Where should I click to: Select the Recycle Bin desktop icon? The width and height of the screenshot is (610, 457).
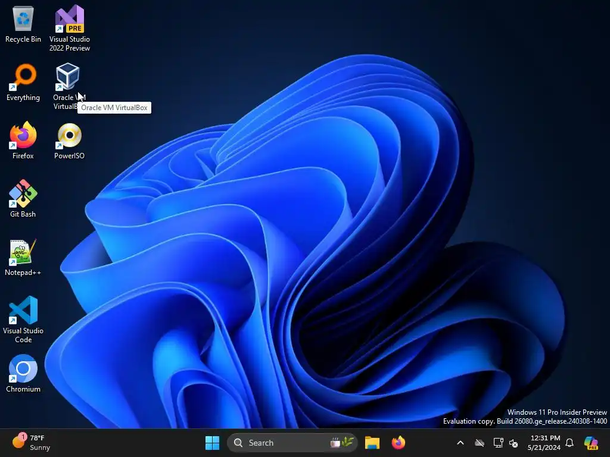point(23,25)
